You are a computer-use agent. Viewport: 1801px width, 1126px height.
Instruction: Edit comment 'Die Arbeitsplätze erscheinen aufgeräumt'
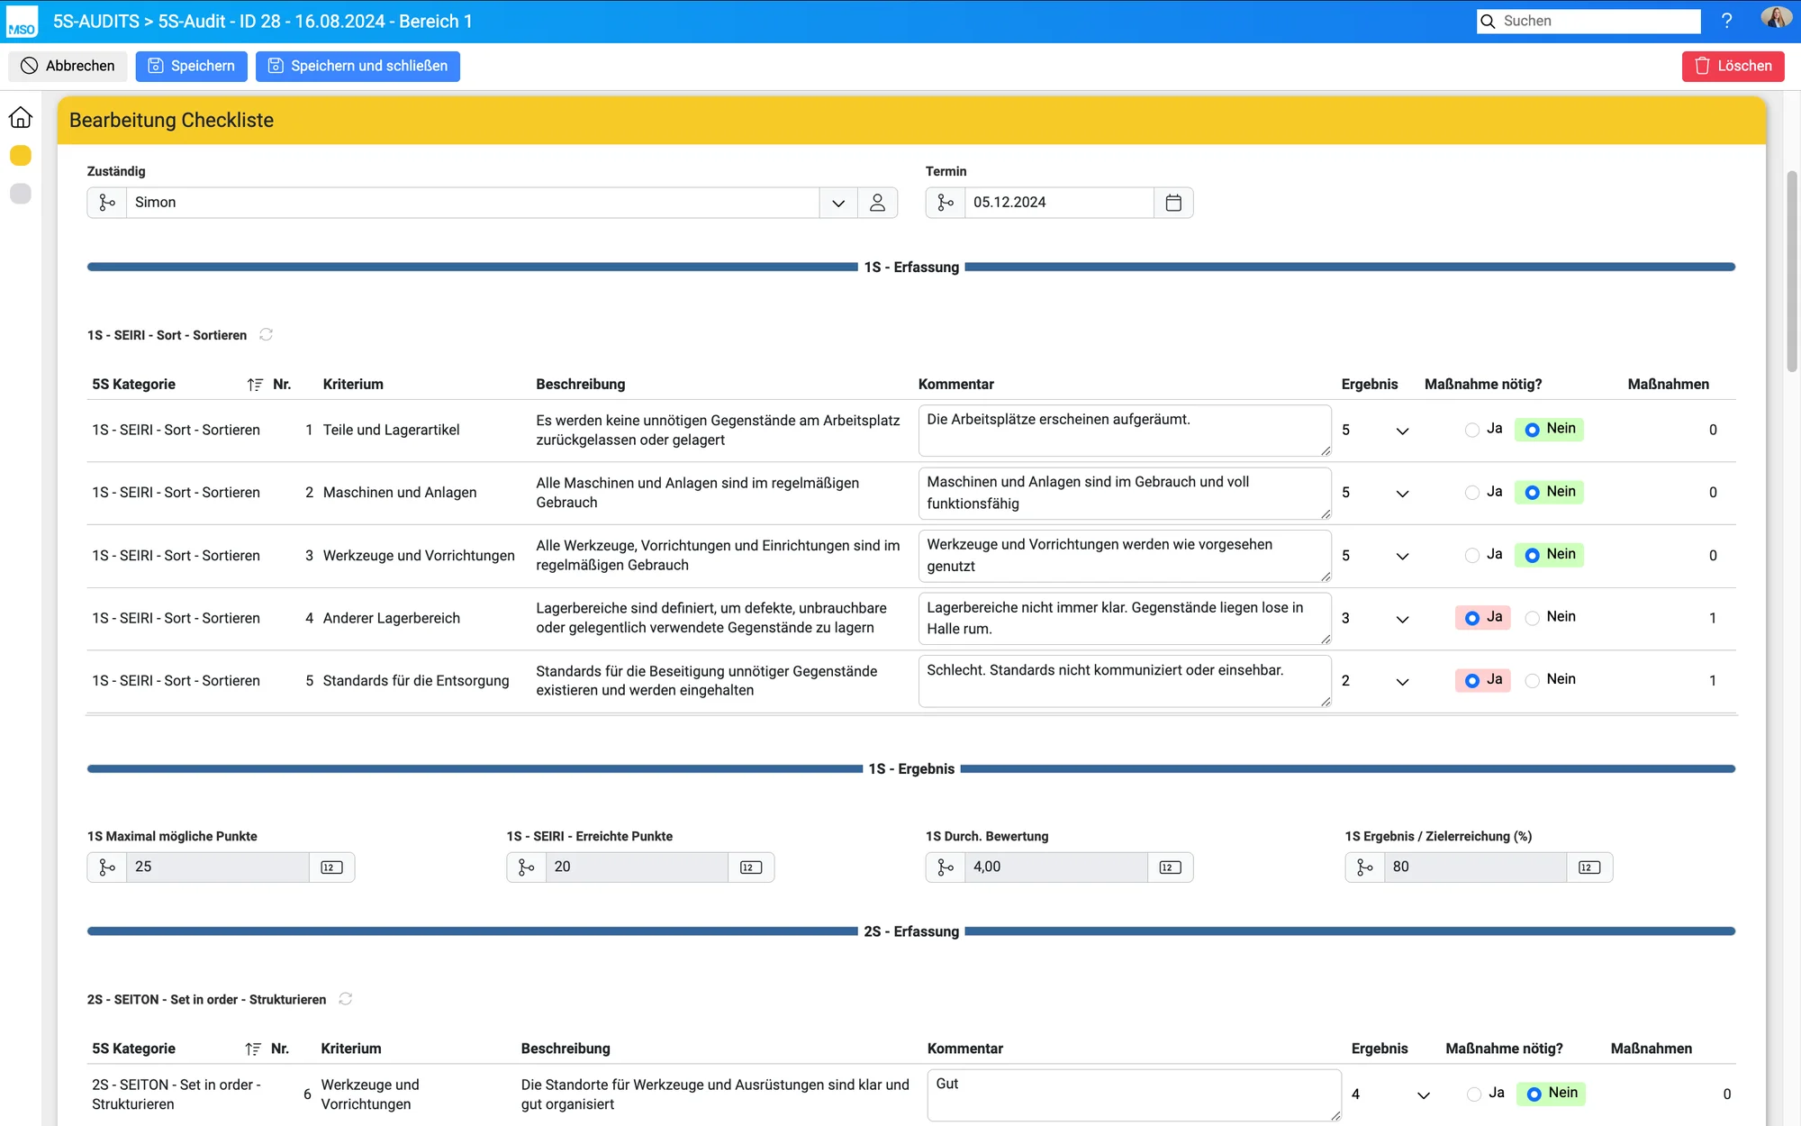[1125, 431]
